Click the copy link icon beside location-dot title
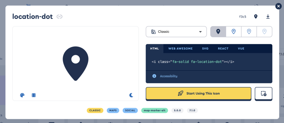The image size is (284, 123). (x=59, y=17)
